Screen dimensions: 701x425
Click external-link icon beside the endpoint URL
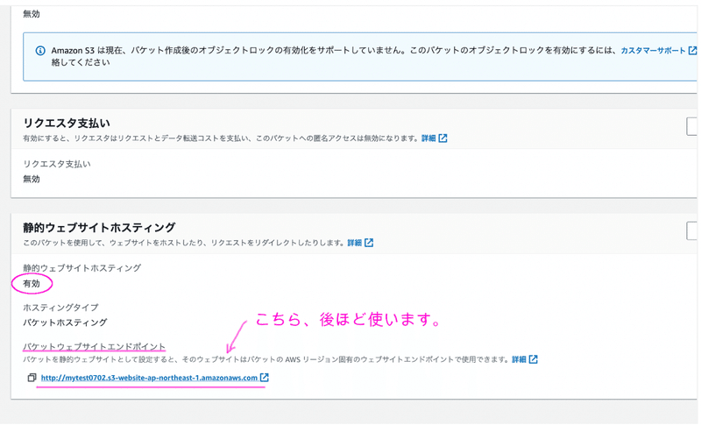click(x=265, y=378)
